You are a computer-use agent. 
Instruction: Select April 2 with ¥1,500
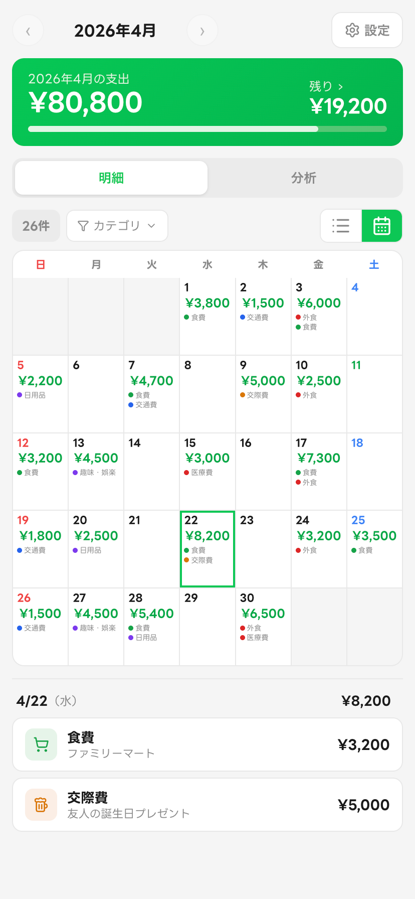[263, 317]
